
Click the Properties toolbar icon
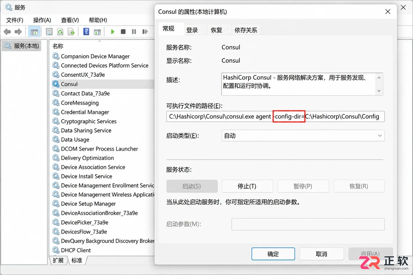pos(49,32)
